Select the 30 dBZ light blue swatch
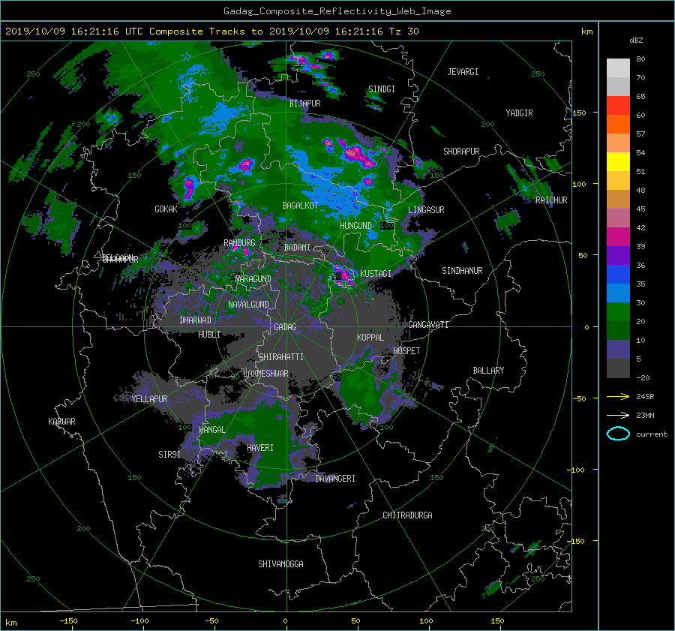Image resolution: width=675 pixels, height=631 pixels. (618, 293)
